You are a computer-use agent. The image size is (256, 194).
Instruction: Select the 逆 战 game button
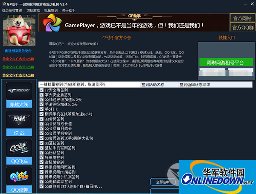pyautogui.click(x=19, y=133)
